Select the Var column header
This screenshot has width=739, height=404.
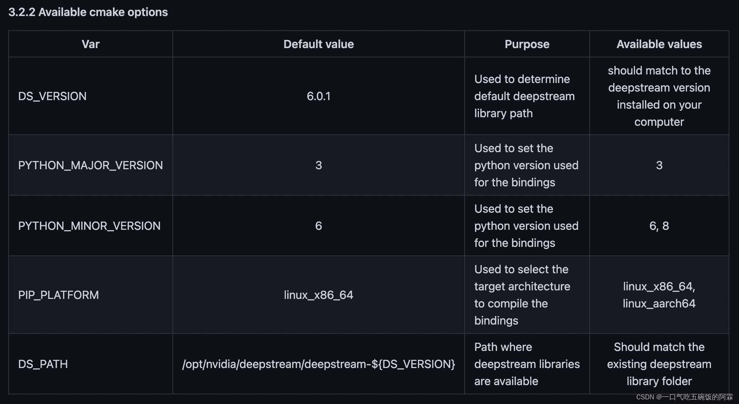[x=91, y=44]
